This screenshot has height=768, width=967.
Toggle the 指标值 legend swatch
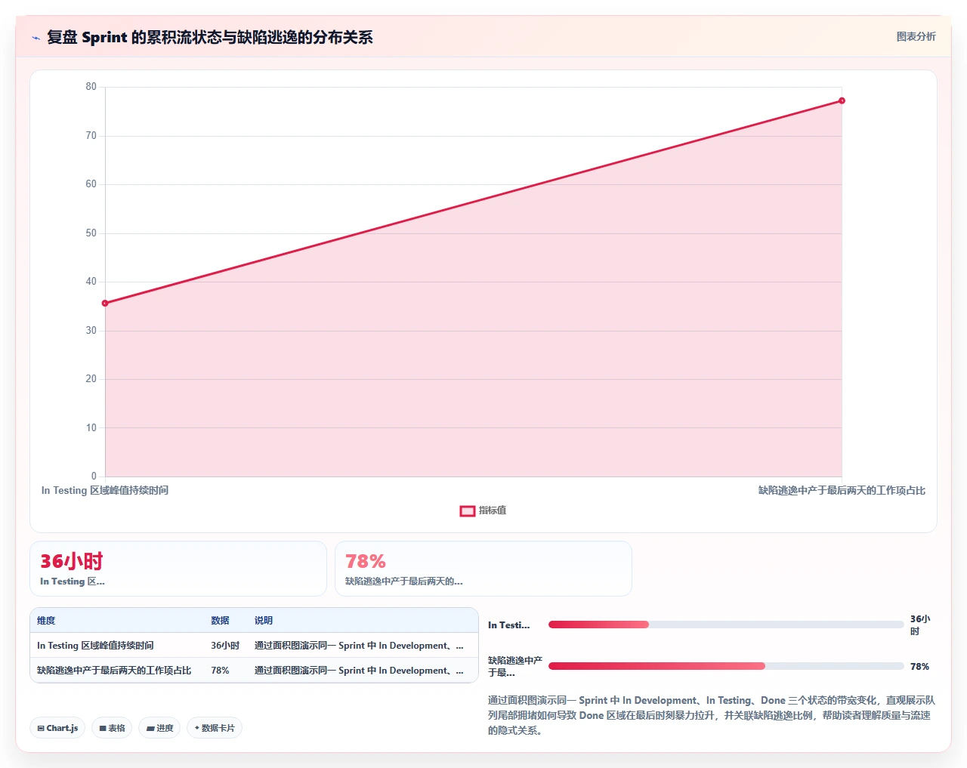tap(467, 511)
